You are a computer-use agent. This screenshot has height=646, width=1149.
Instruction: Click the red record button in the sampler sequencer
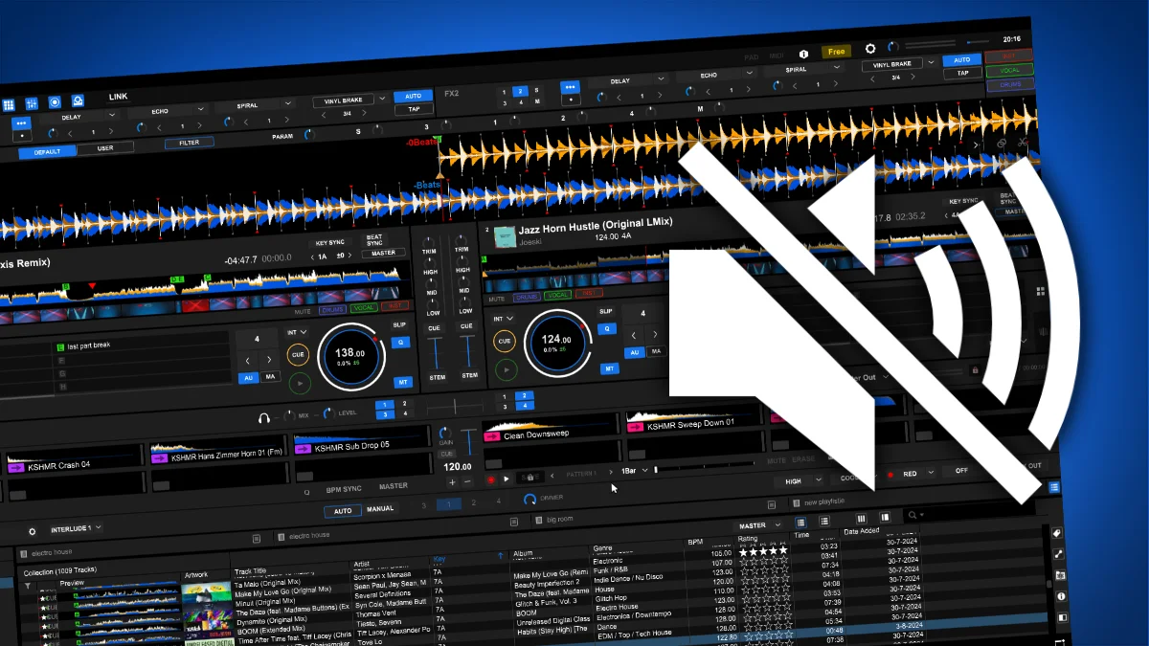pyautogui.click(x=491, y=479)
